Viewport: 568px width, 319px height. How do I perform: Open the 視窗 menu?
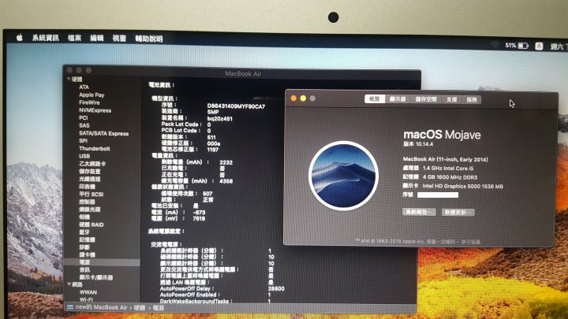tap(119, 39)
